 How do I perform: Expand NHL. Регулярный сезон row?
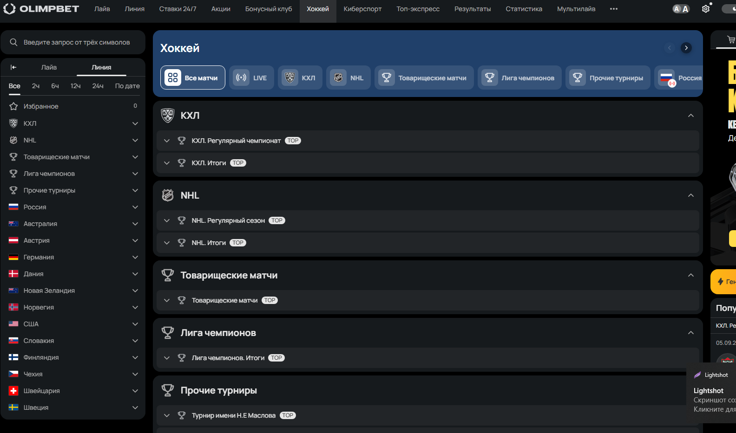(x=427, y=220)
